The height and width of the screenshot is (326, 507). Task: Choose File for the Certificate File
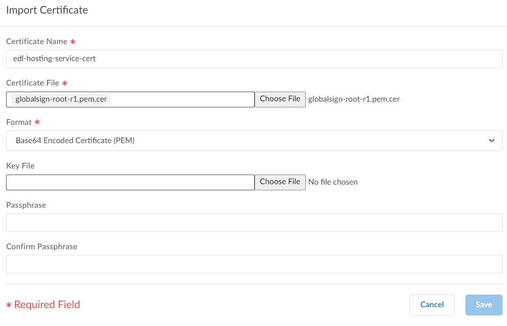click(x=280, y=100)
